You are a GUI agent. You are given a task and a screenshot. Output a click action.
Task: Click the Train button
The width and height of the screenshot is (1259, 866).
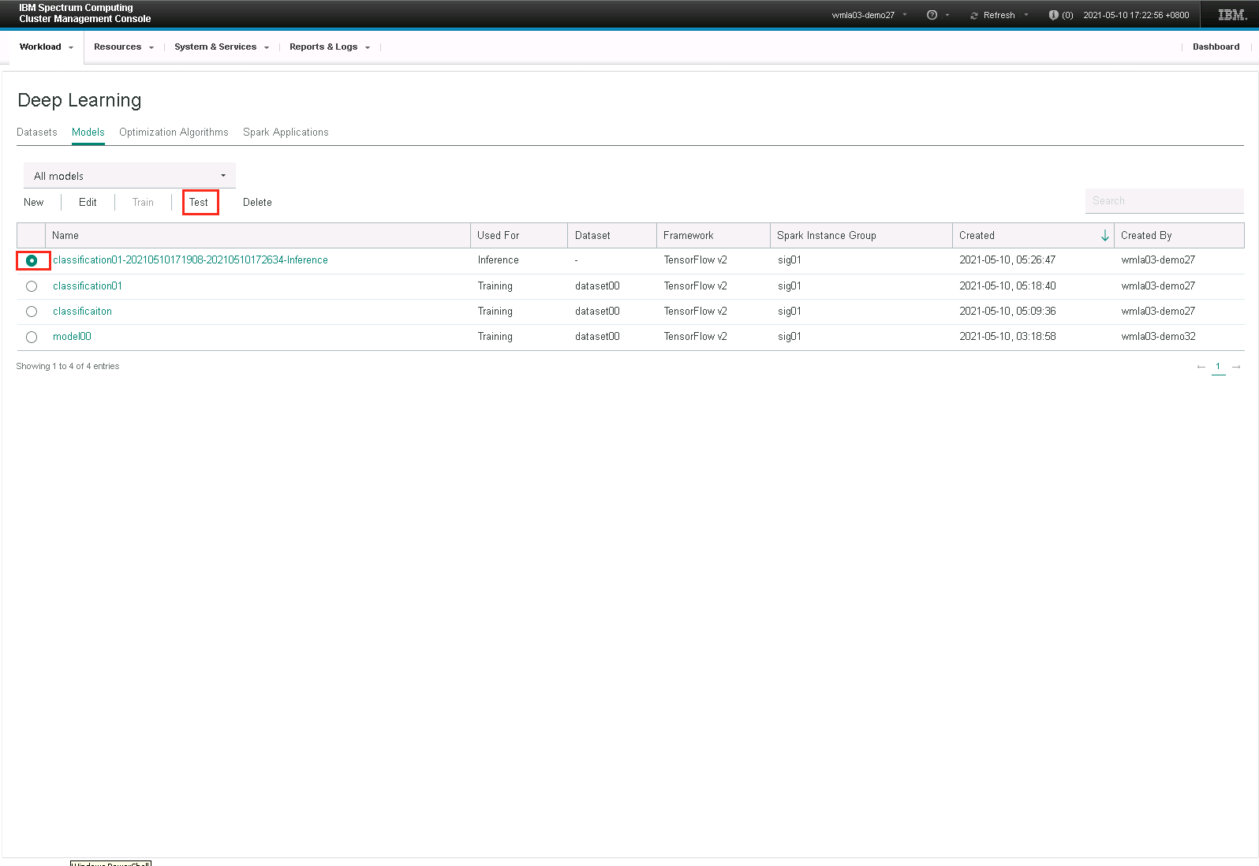(143, 202)
